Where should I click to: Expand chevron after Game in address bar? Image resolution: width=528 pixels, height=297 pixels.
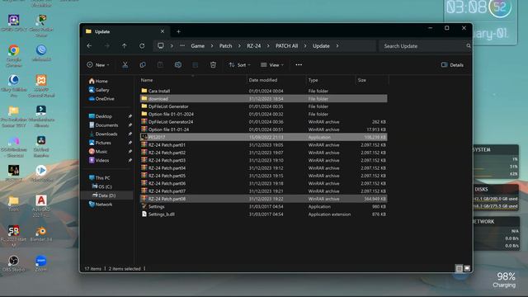(212, 46)
